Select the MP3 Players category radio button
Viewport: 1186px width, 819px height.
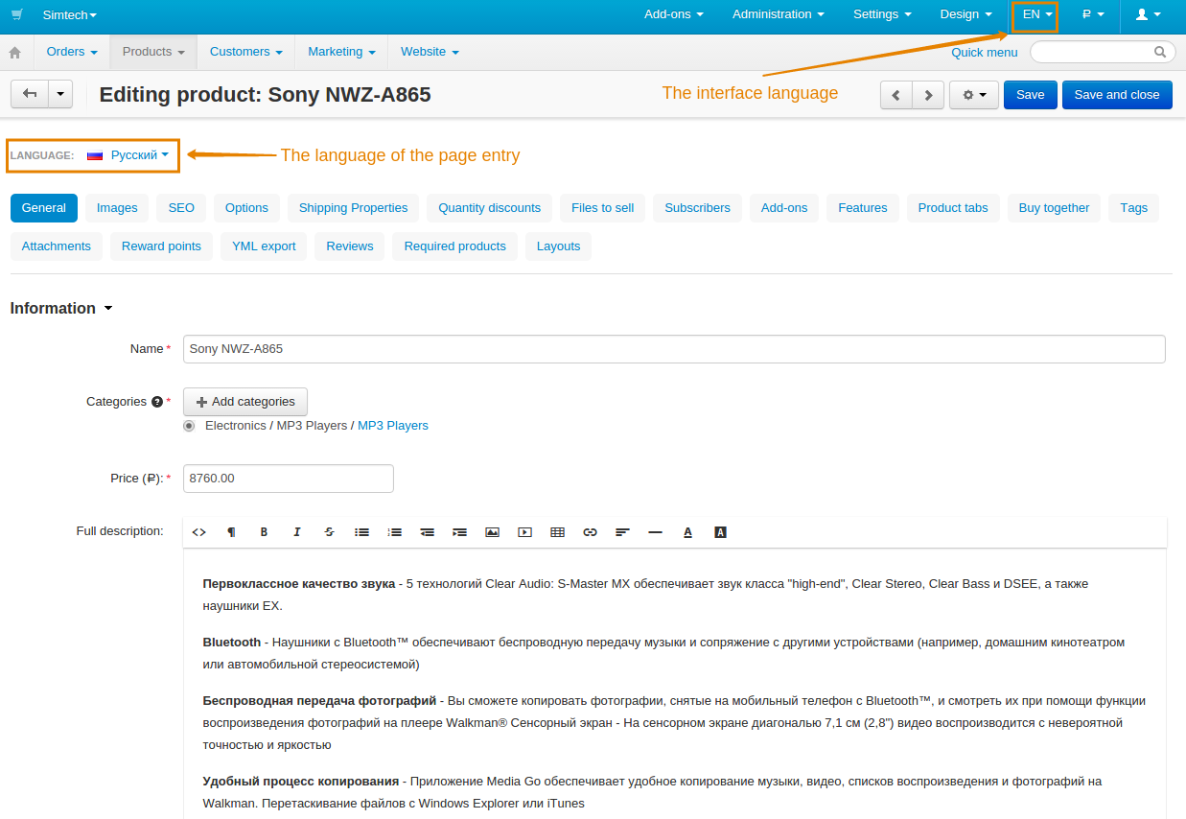[189, 426]
